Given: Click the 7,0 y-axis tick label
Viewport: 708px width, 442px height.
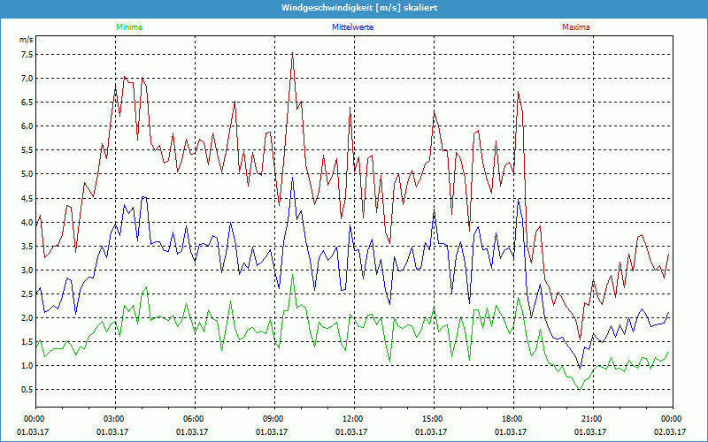Looking at the screenshot, I should (27, 79).
